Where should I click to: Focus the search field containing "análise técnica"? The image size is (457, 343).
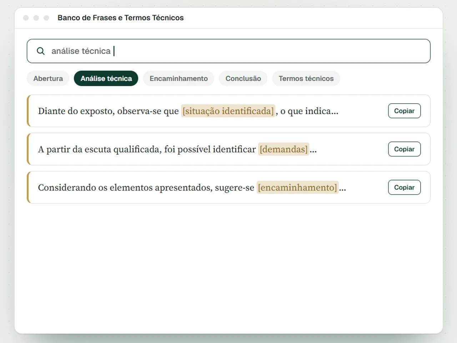(x=228, y=51)
